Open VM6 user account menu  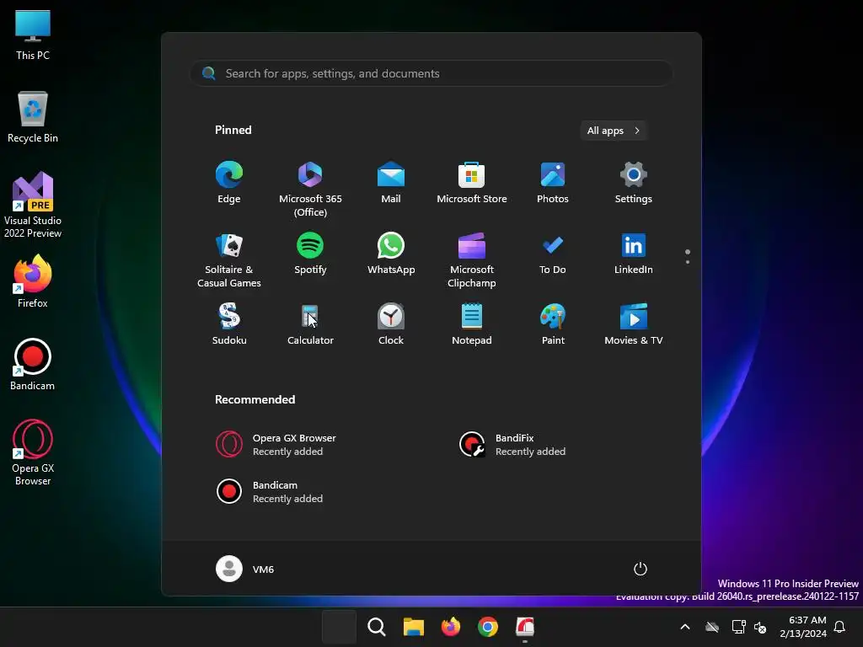pyautogui.click(x=245, y=569)
